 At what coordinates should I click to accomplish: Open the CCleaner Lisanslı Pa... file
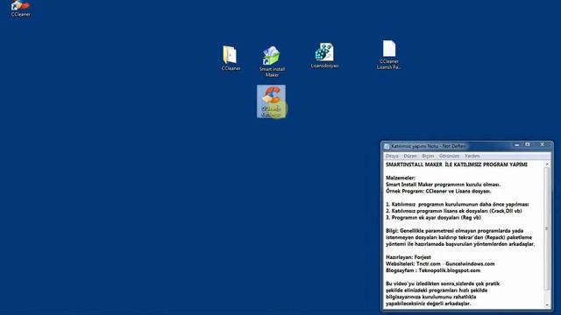click(x=389, y=54)
